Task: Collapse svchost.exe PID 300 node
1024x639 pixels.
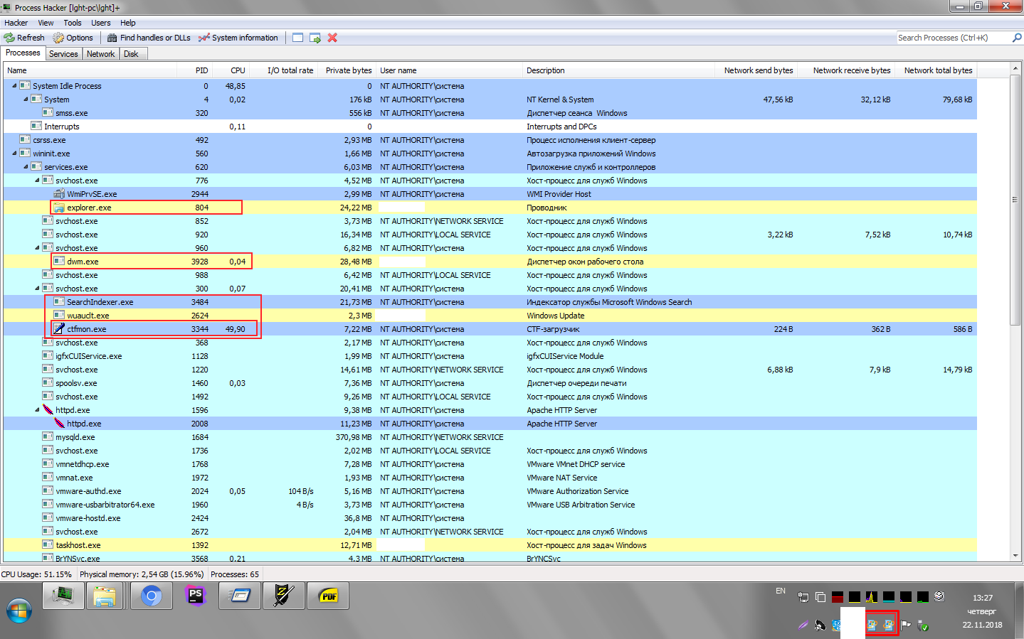Action: click(x=37, y=289)
